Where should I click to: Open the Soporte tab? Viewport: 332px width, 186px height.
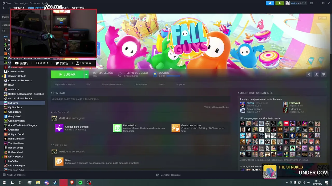click(x=181, y=84)
